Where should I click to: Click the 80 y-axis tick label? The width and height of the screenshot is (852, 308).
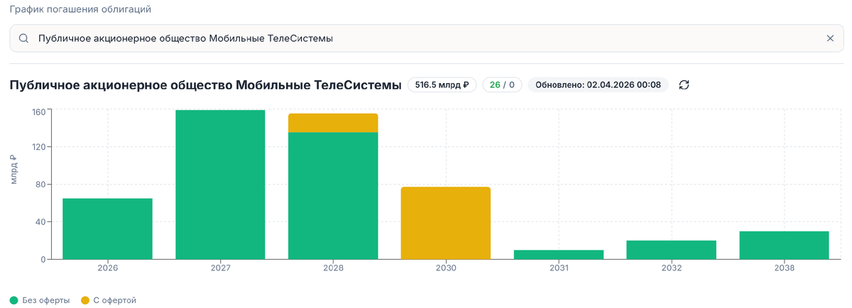[x=40, y=185]
